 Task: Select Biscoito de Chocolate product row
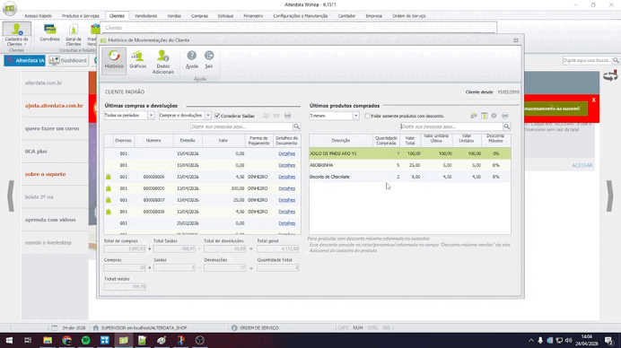410,177
